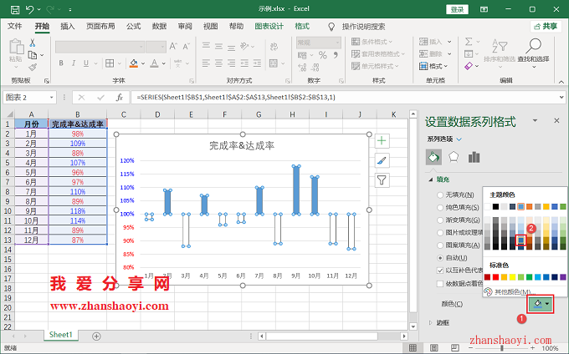
Task: Select the Picture or texture fill radio button
Action: (440, 233)
